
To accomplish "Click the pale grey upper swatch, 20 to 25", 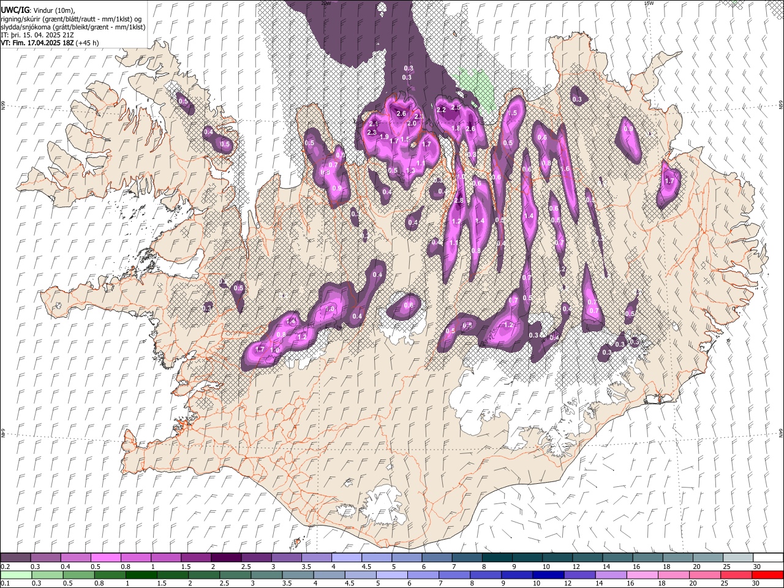I will tap(707, 558).
